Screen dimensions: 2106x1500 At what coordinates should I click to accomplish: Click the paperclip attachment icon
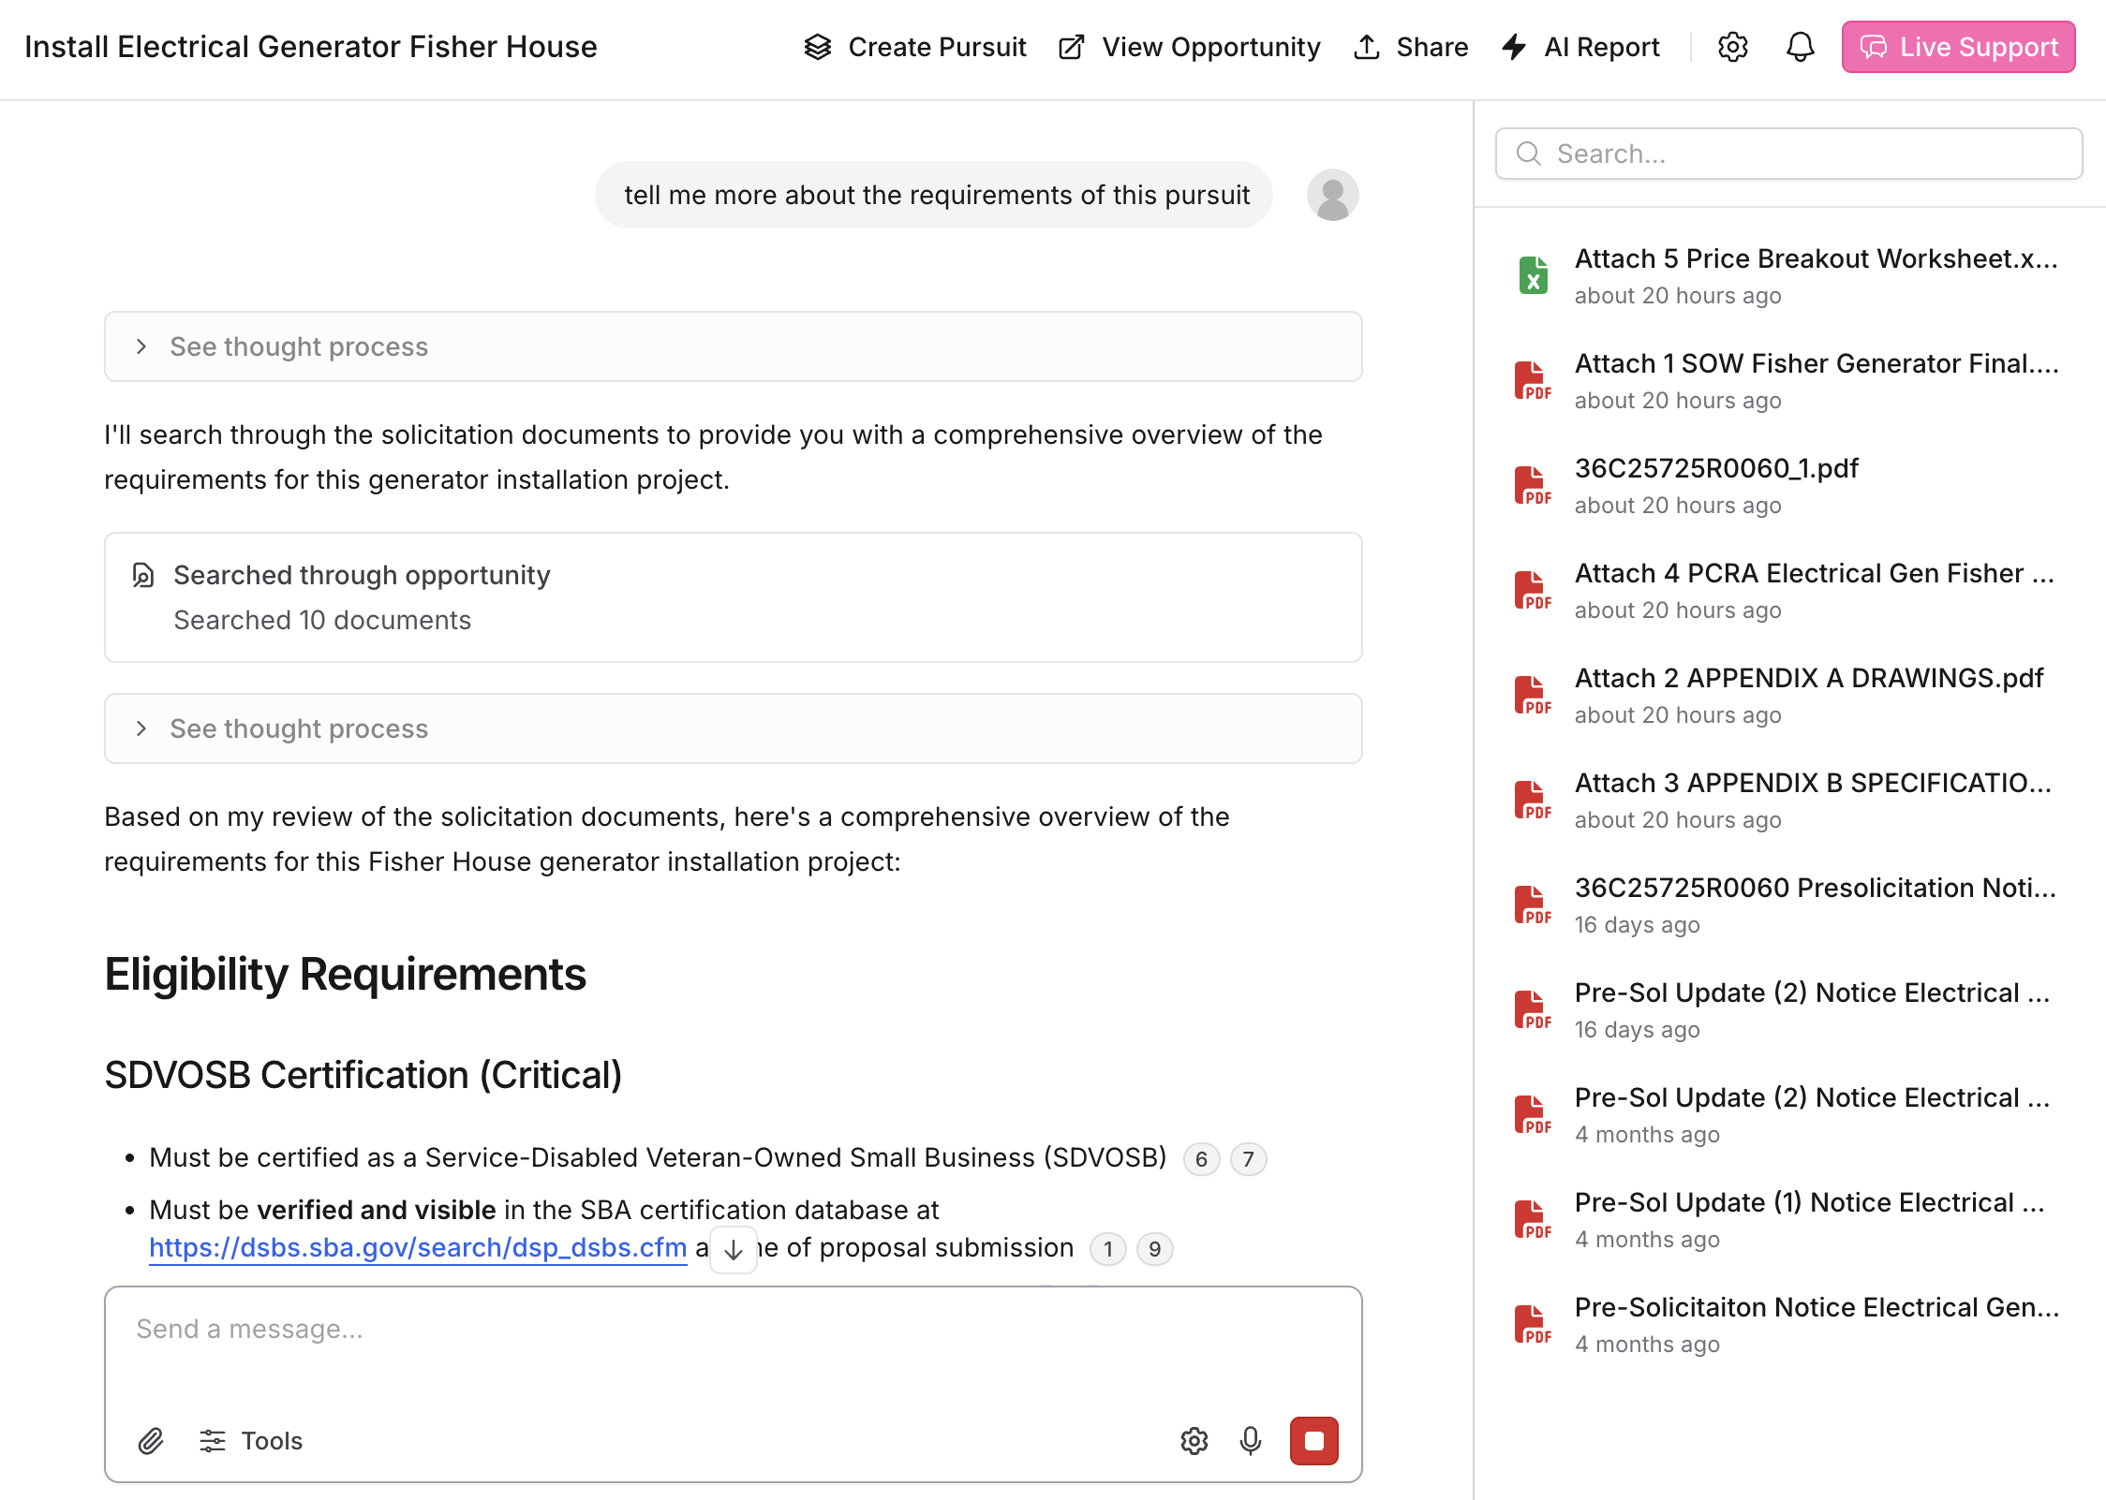pyautogui.click(x=151, y=1440)
